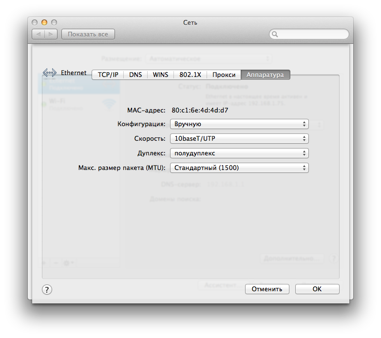Click the Отменить button

[267, 289]
